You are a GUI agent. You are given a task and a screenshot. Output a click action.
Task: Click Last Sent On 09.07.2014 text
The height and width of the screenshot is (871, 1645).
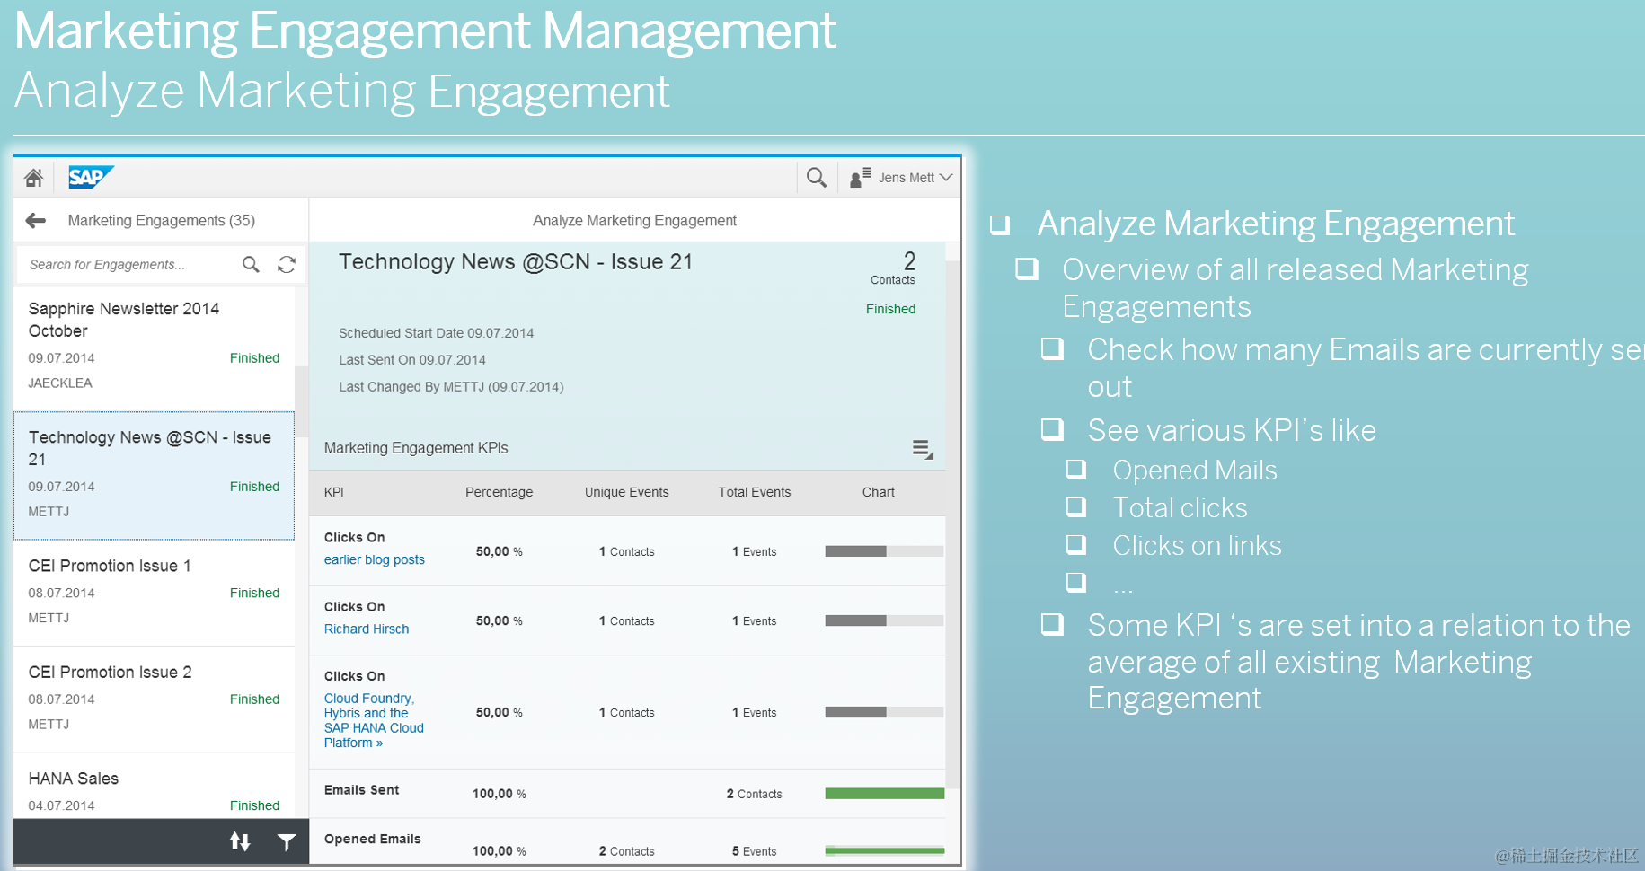[x=411, y=360]
